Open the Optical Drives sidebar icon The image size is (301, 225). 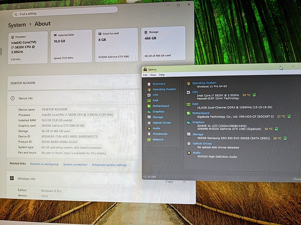[x=149, y=123]
